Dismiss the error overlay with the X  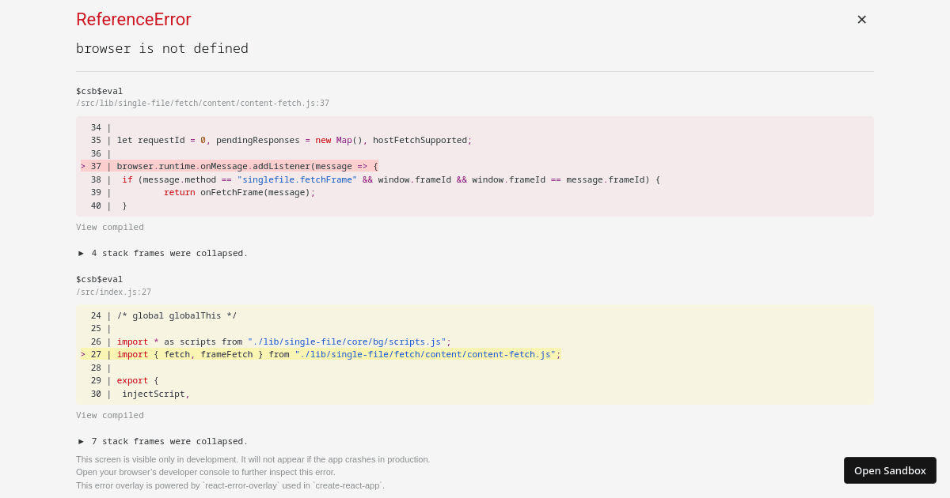[x=861, y=19]
